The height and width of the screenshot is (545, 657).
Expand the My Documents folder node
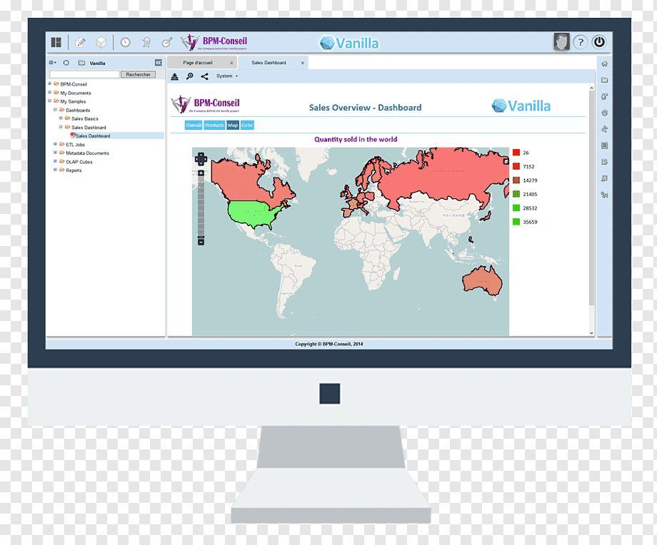point(50,93)
